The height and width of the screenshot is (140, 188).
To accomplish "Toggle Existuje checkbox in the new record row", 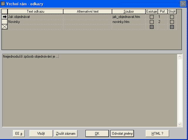I will pyautogui.click(x=152, y=27).
